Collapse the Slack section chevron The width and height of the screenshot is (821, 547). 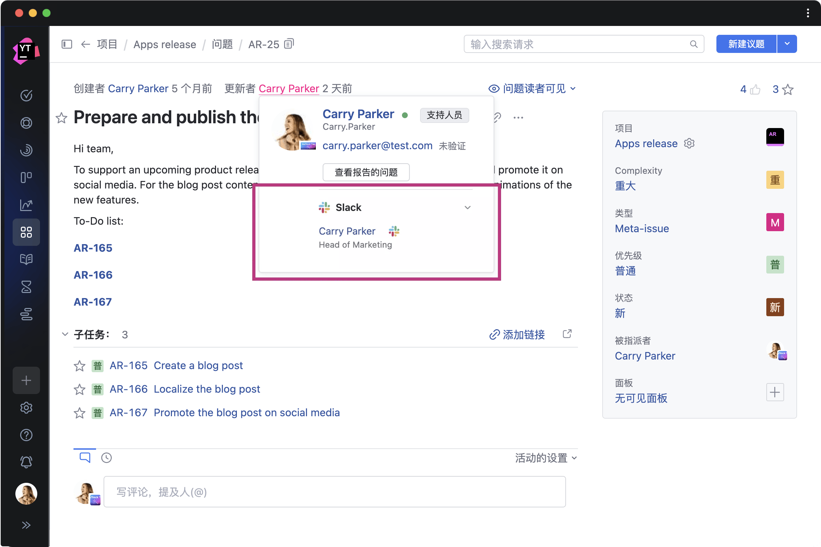pos(467,208)
